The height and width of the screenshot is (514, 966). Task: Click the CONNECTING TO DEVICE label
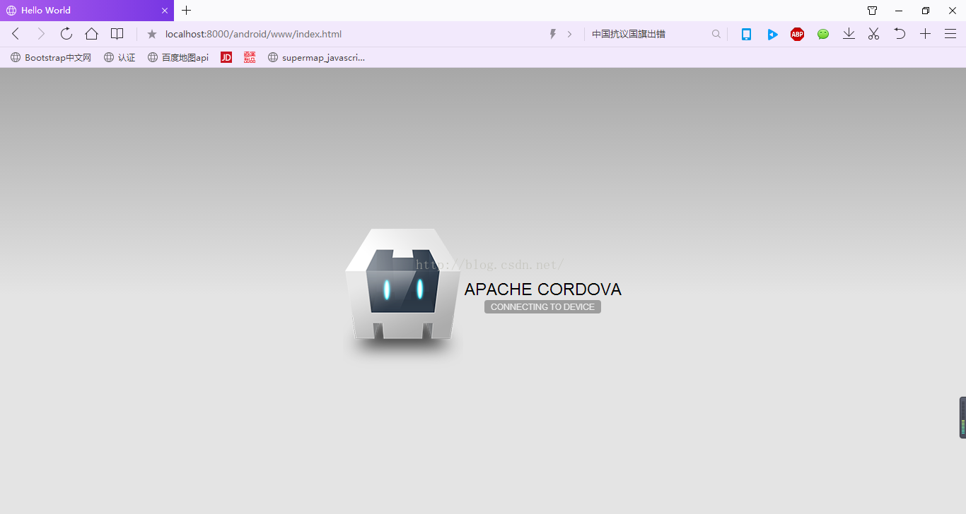542,307
